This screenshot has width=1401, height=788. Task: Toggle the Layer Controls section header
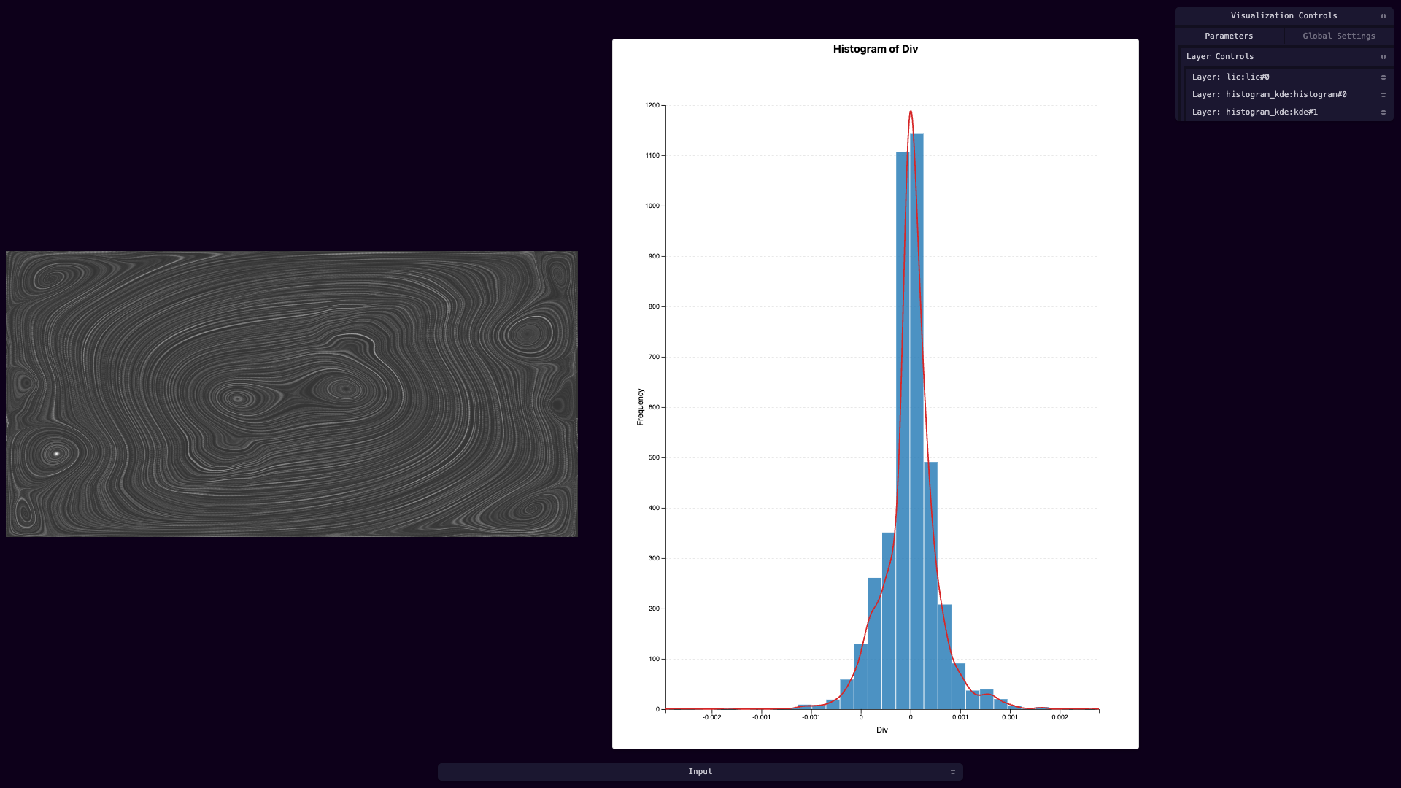point(1286,57)
